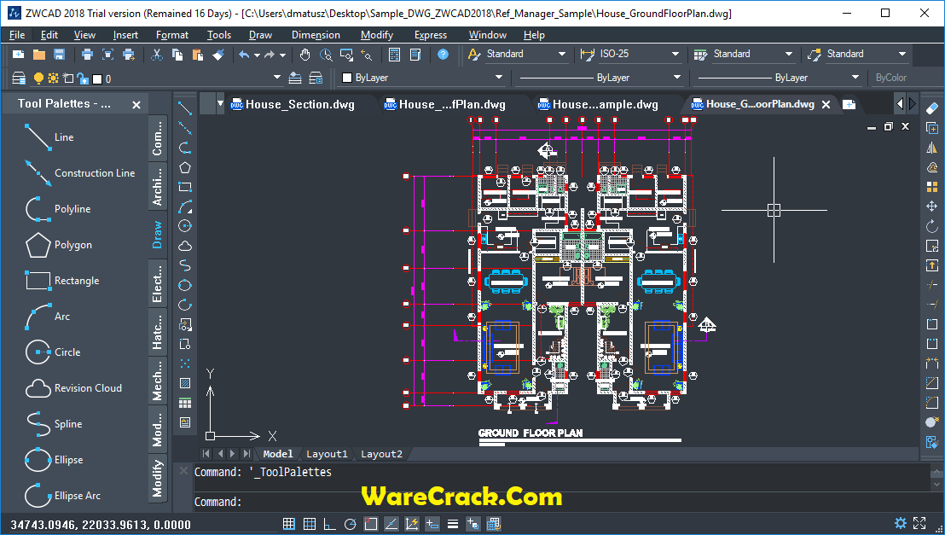Open the settings gear in the status bar
This screenshot has width=945, height=535.
(x=900, y=523)
